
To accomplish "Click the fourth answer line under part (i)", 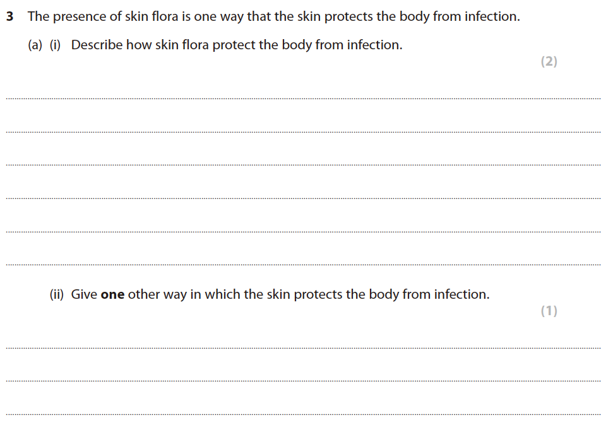I will [x=303, y=198].
